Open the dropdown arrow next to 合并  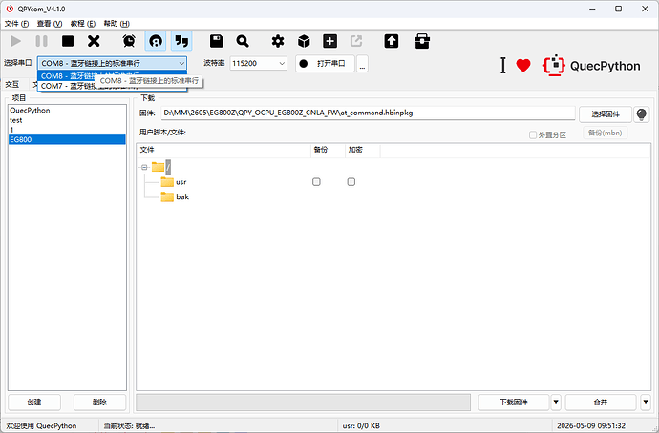[646, 402]
